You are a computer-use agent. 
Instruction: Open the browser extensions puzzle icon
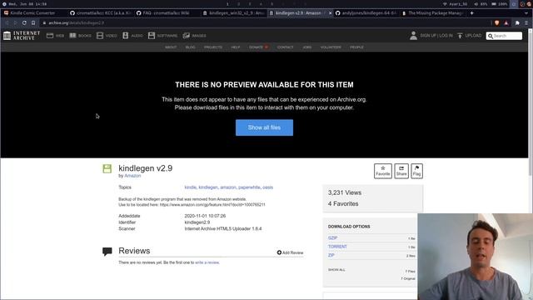tap(517, 22)
